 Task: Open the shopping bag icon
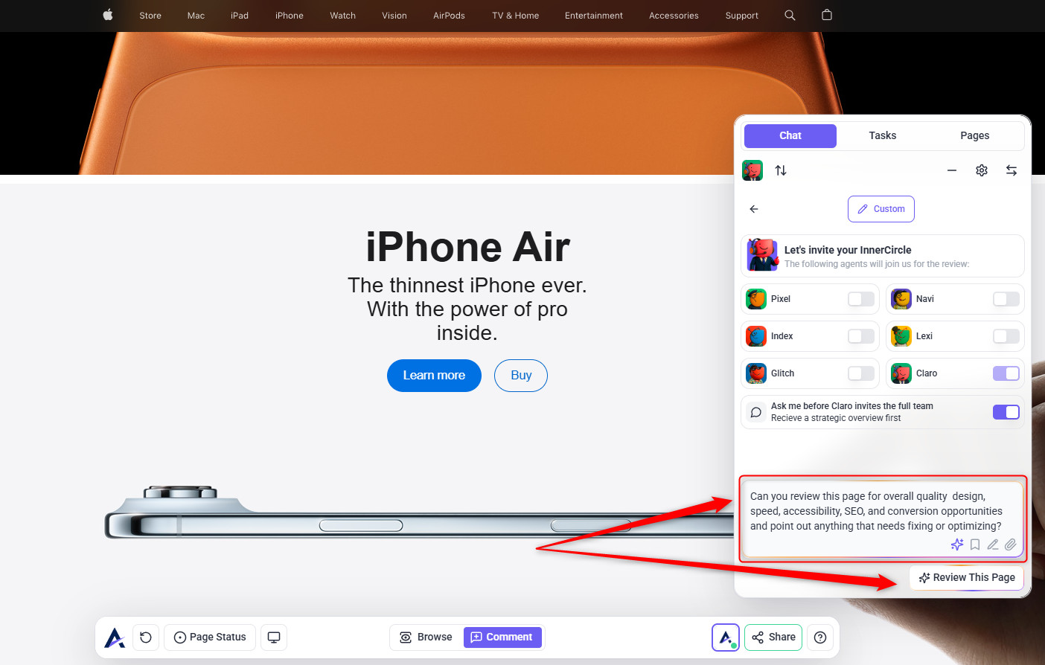tap(826, 15)
